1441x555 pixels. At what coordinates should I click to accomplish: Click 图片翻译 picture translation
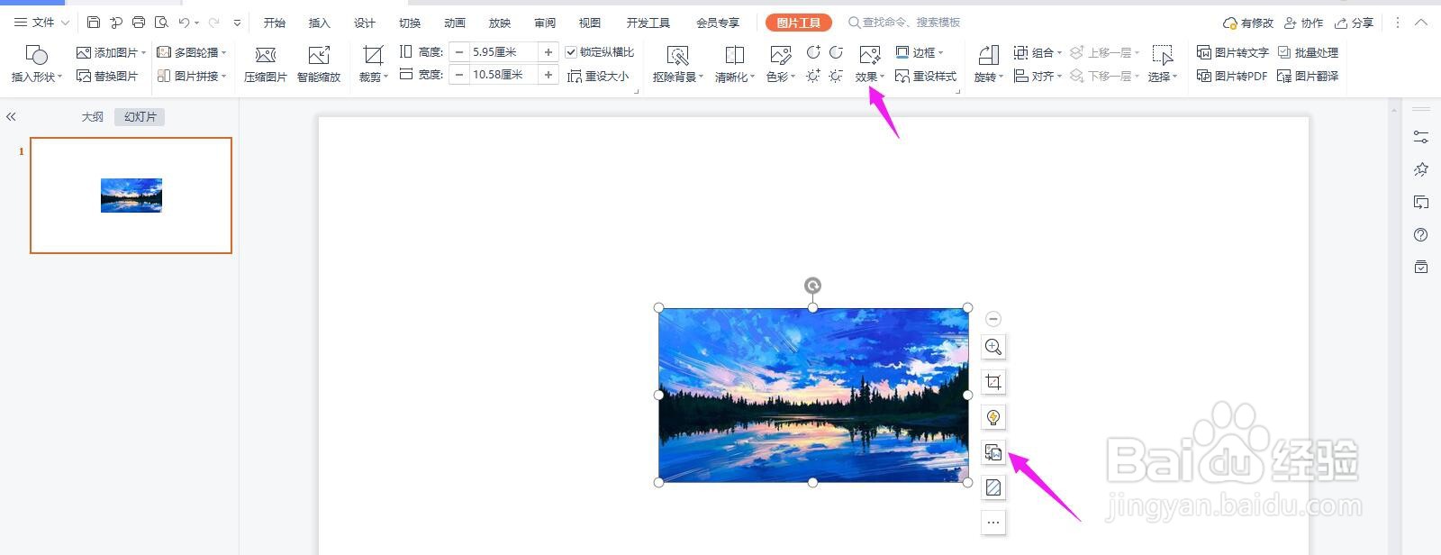coord(1308,77)
